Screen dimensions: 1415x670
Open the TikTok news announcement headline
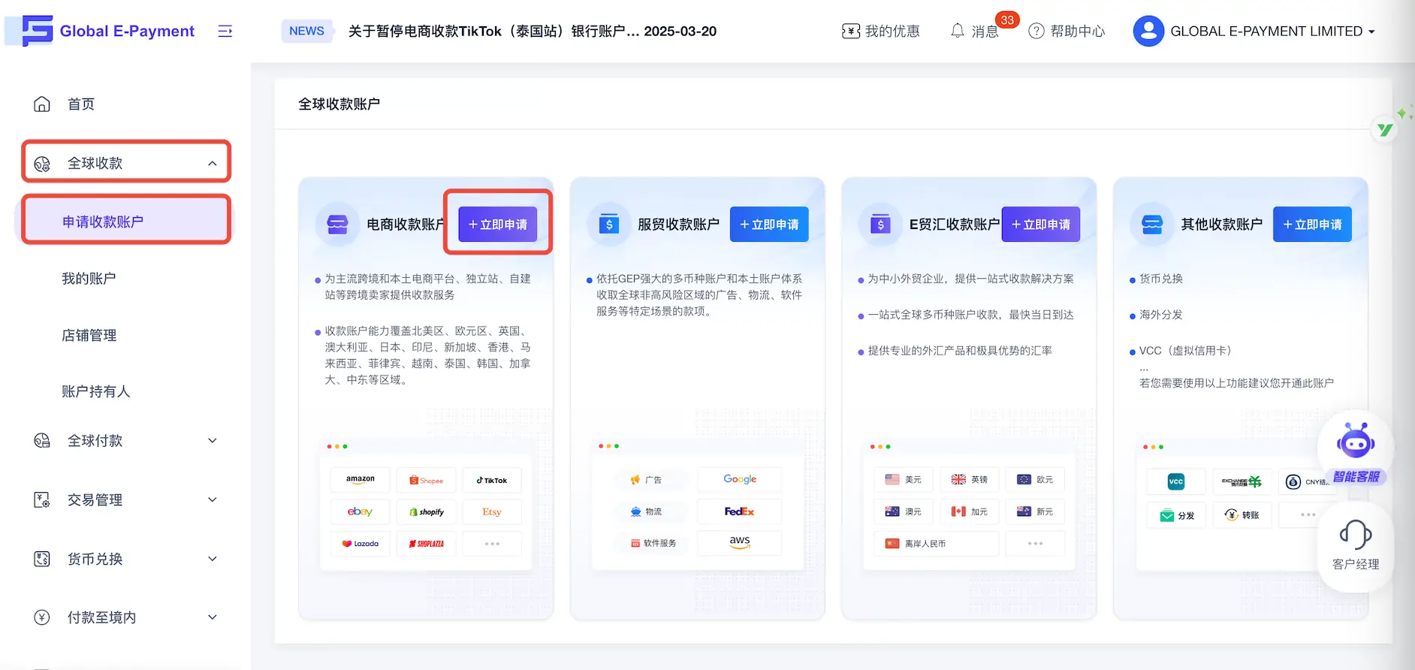point(533,31)
